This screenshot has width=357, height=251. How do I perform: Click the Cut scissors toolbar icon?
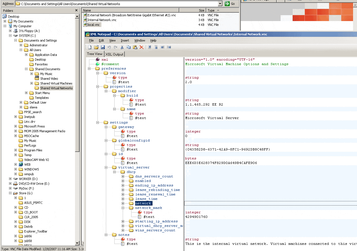pyautogui.click(x=122, y=47)
